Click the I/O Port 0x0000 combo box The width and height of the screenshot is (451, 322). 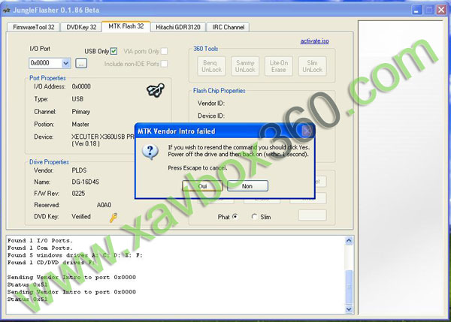(50, 63)
